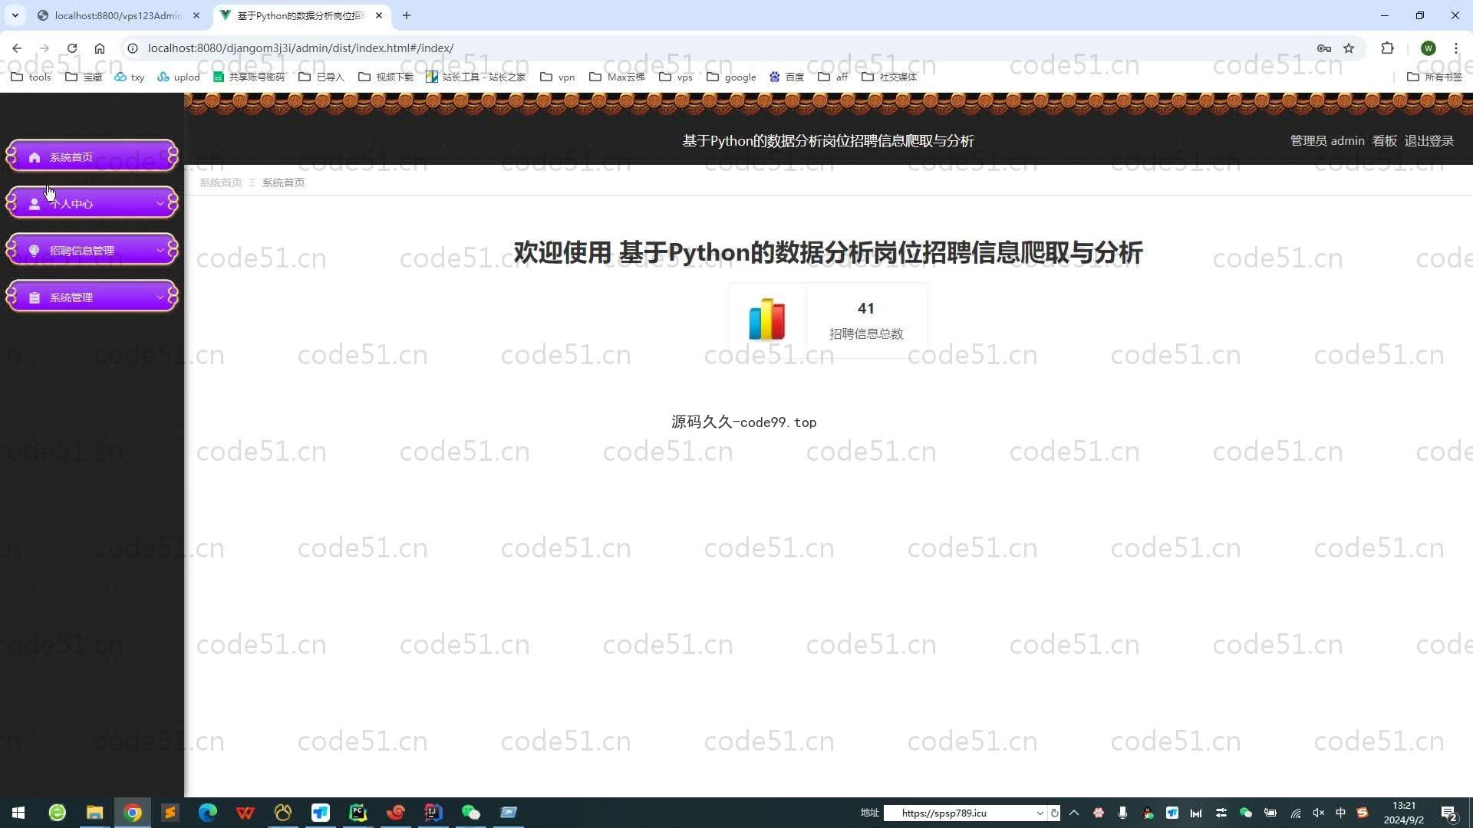
Task: Open a new browser tab
Action: [407, 15]
